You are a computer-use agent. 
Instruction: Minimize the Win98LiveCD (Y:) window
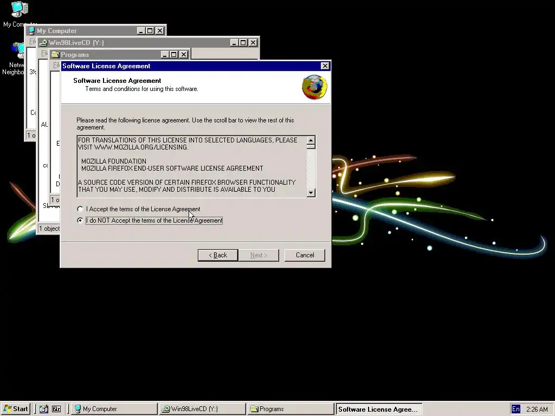234,43
